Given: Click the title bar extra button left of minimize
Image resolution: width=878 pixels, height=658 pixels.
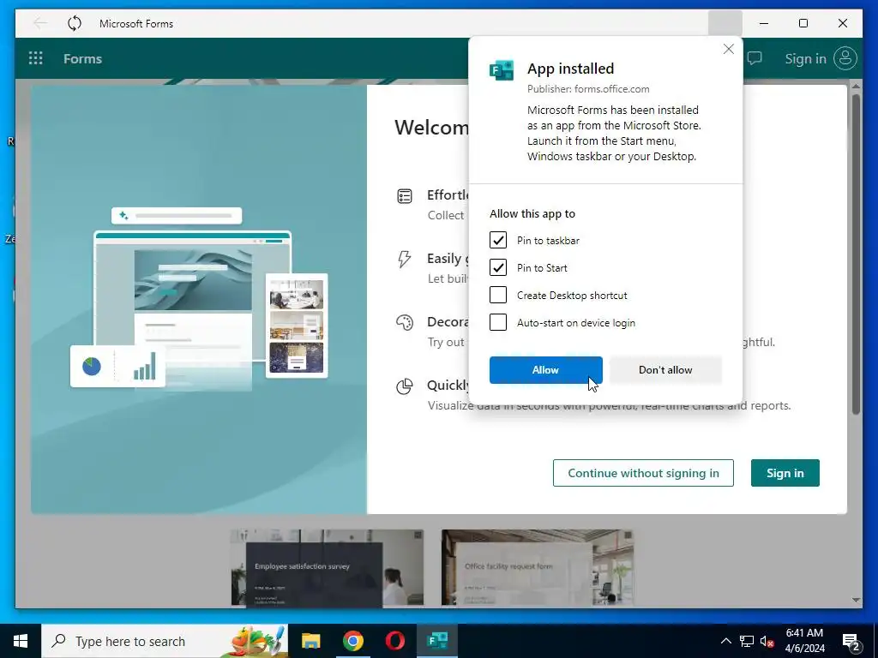Looking at the screenshot, I should (725, 23).
